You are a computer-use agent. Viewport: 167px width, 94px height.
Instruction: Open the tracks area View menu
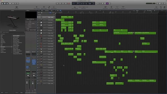coord(52,11)
